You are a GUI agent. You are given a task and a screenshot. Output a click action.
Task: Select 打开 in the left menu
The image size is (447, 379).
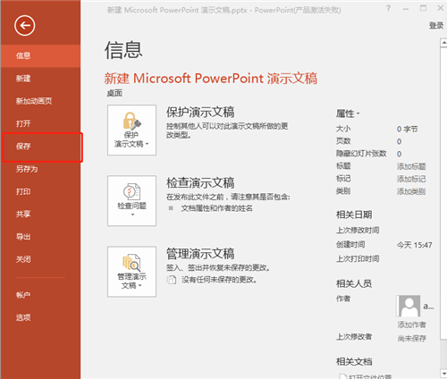click(x=40, y=123)
